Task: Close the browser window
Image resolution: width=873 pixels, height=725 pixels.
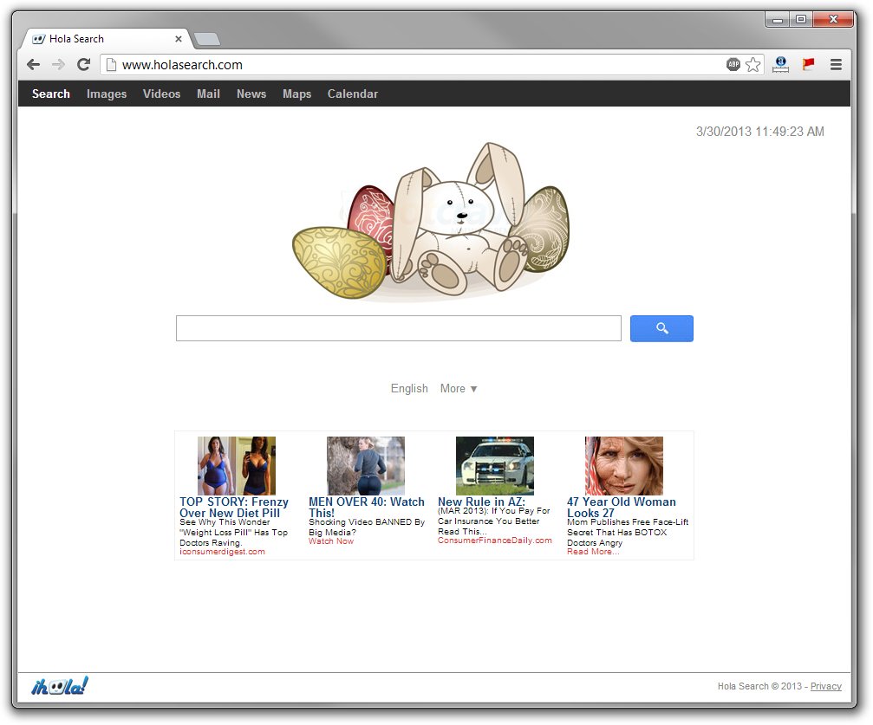Action: [833, 19]
